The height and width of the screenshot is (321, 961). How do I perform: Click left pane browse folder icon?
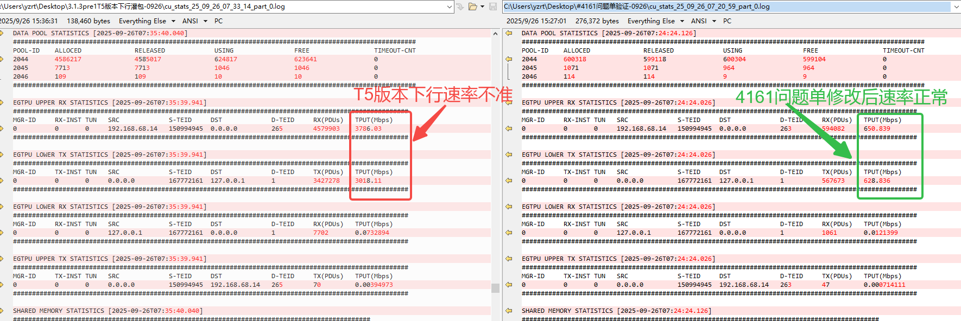coord(472,7)
